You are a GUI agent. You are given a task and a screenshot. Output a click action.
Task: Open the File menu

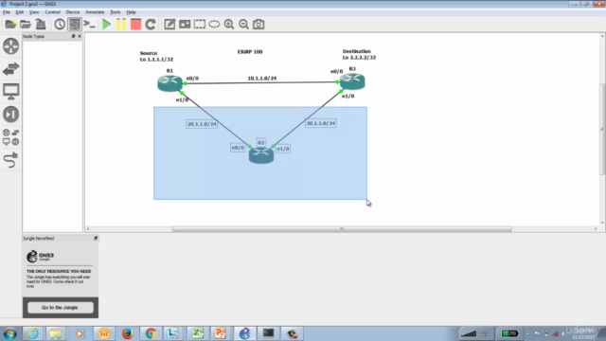click(x=7, y=12)
